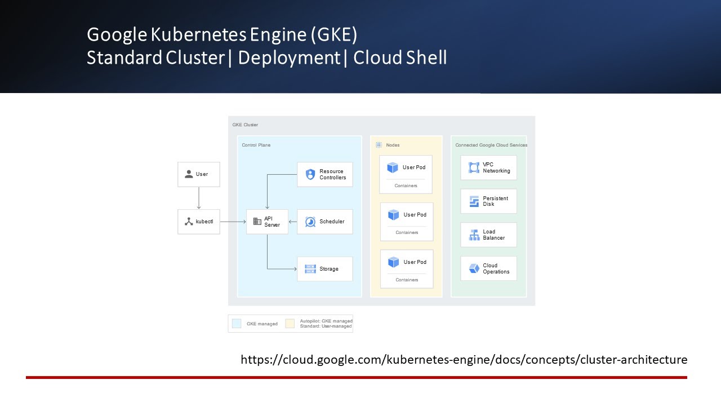Click the Load Balancer icon
This screenshot has height=406, width=721.
[474, 235]
